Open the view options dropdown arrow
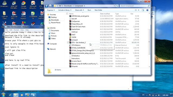The width and height of the screenshot is (173, 97). coord(139,10)
